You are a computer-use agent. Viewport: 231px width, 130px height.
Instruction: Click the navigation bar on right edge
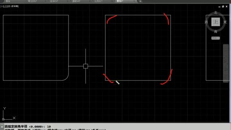(226, 64)
